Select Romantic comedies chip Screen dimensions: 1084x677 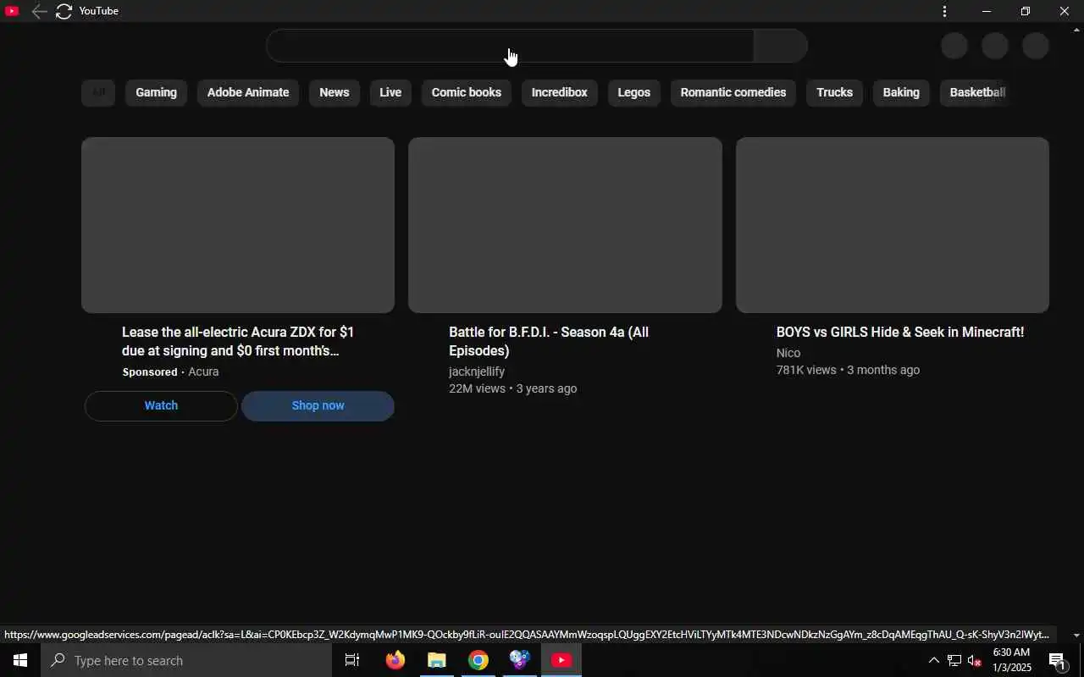(733, 92)
